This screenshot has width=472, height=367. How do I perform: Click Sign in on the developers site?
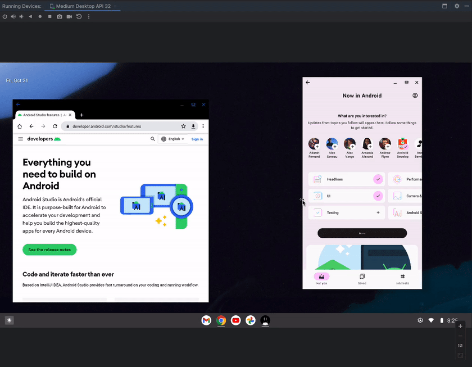[197, 139]
